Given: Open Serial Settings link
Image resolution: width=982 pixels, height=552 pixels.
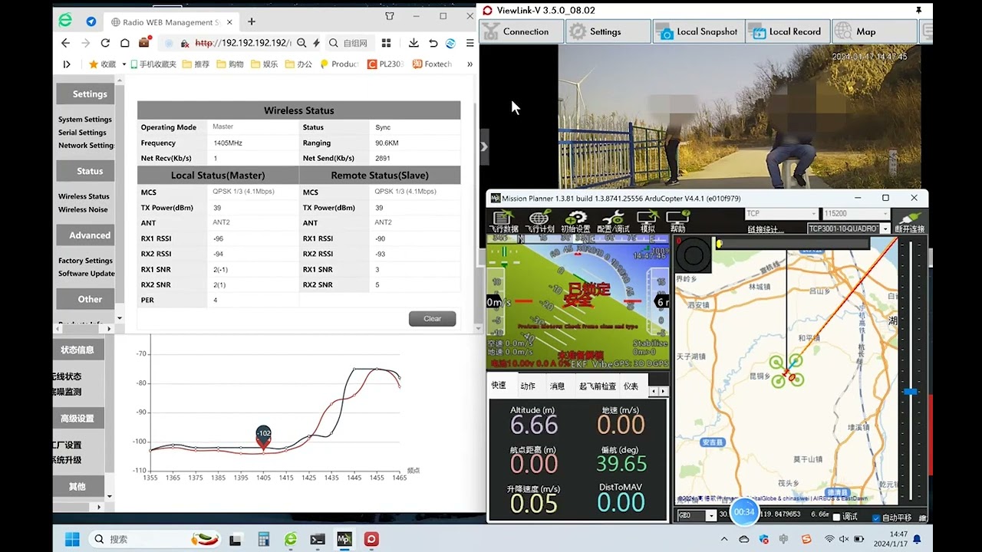Looking at the screenshot, I should coord(82,133).
